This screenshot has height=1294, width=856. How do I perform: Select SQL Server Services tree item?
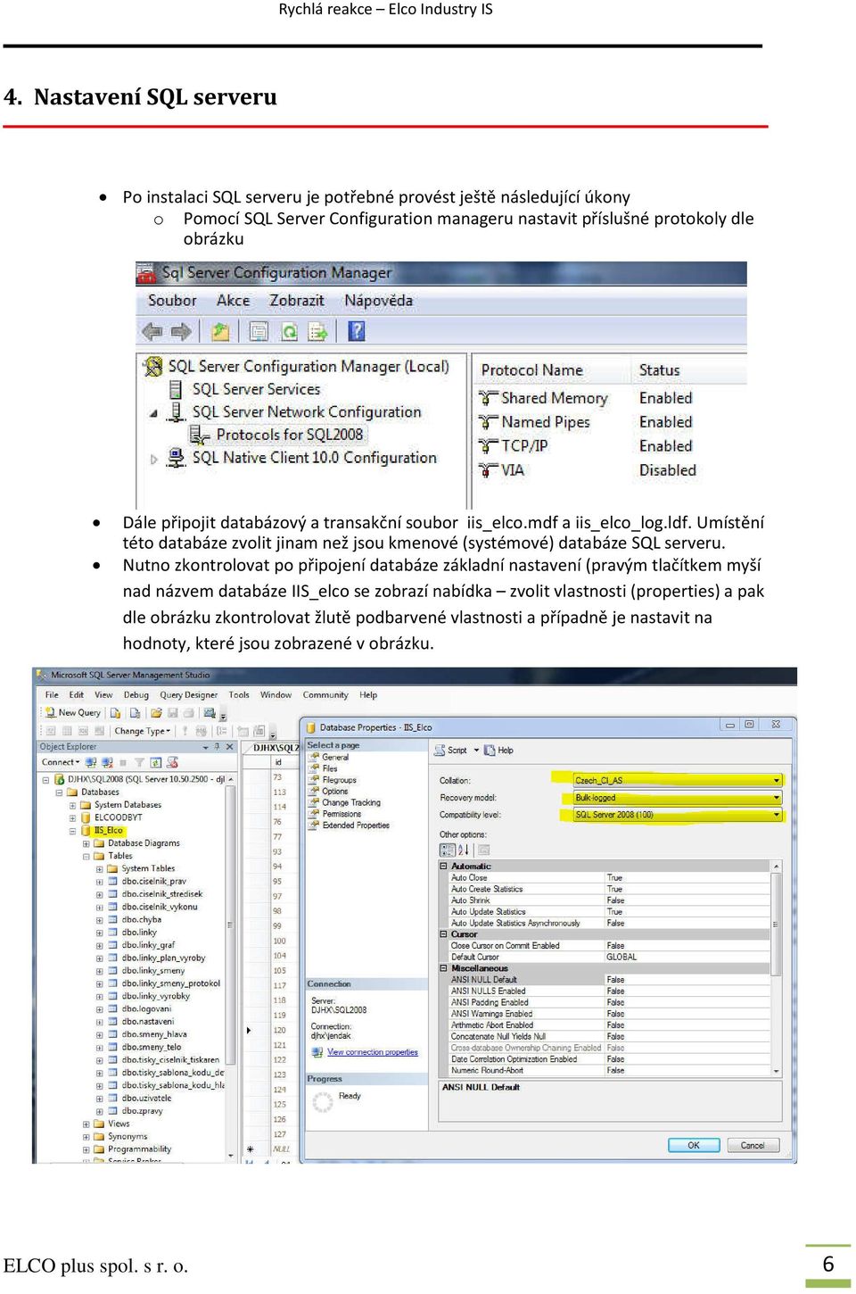click(x=256, y=389)
